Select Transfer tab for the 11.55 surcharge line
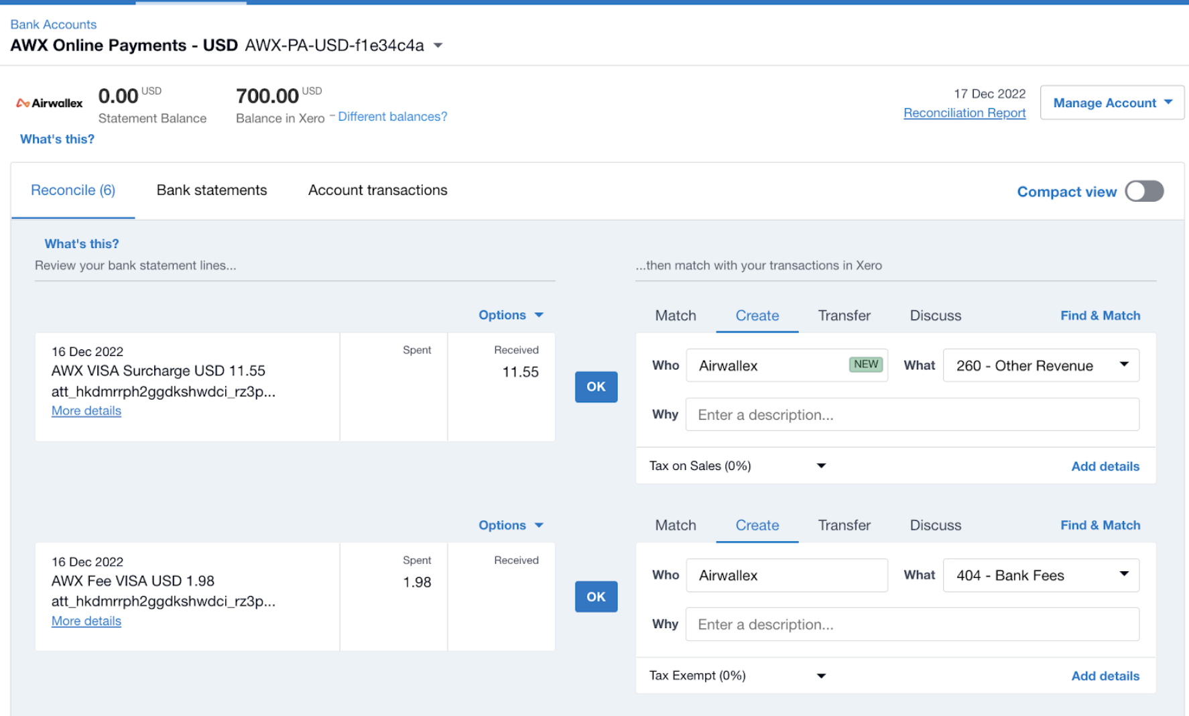 [x=844, y=316]
